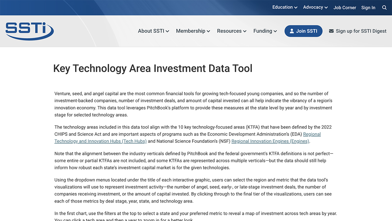Go to Job Corner
Screen dimensions: 392x221
pos(345,8)
